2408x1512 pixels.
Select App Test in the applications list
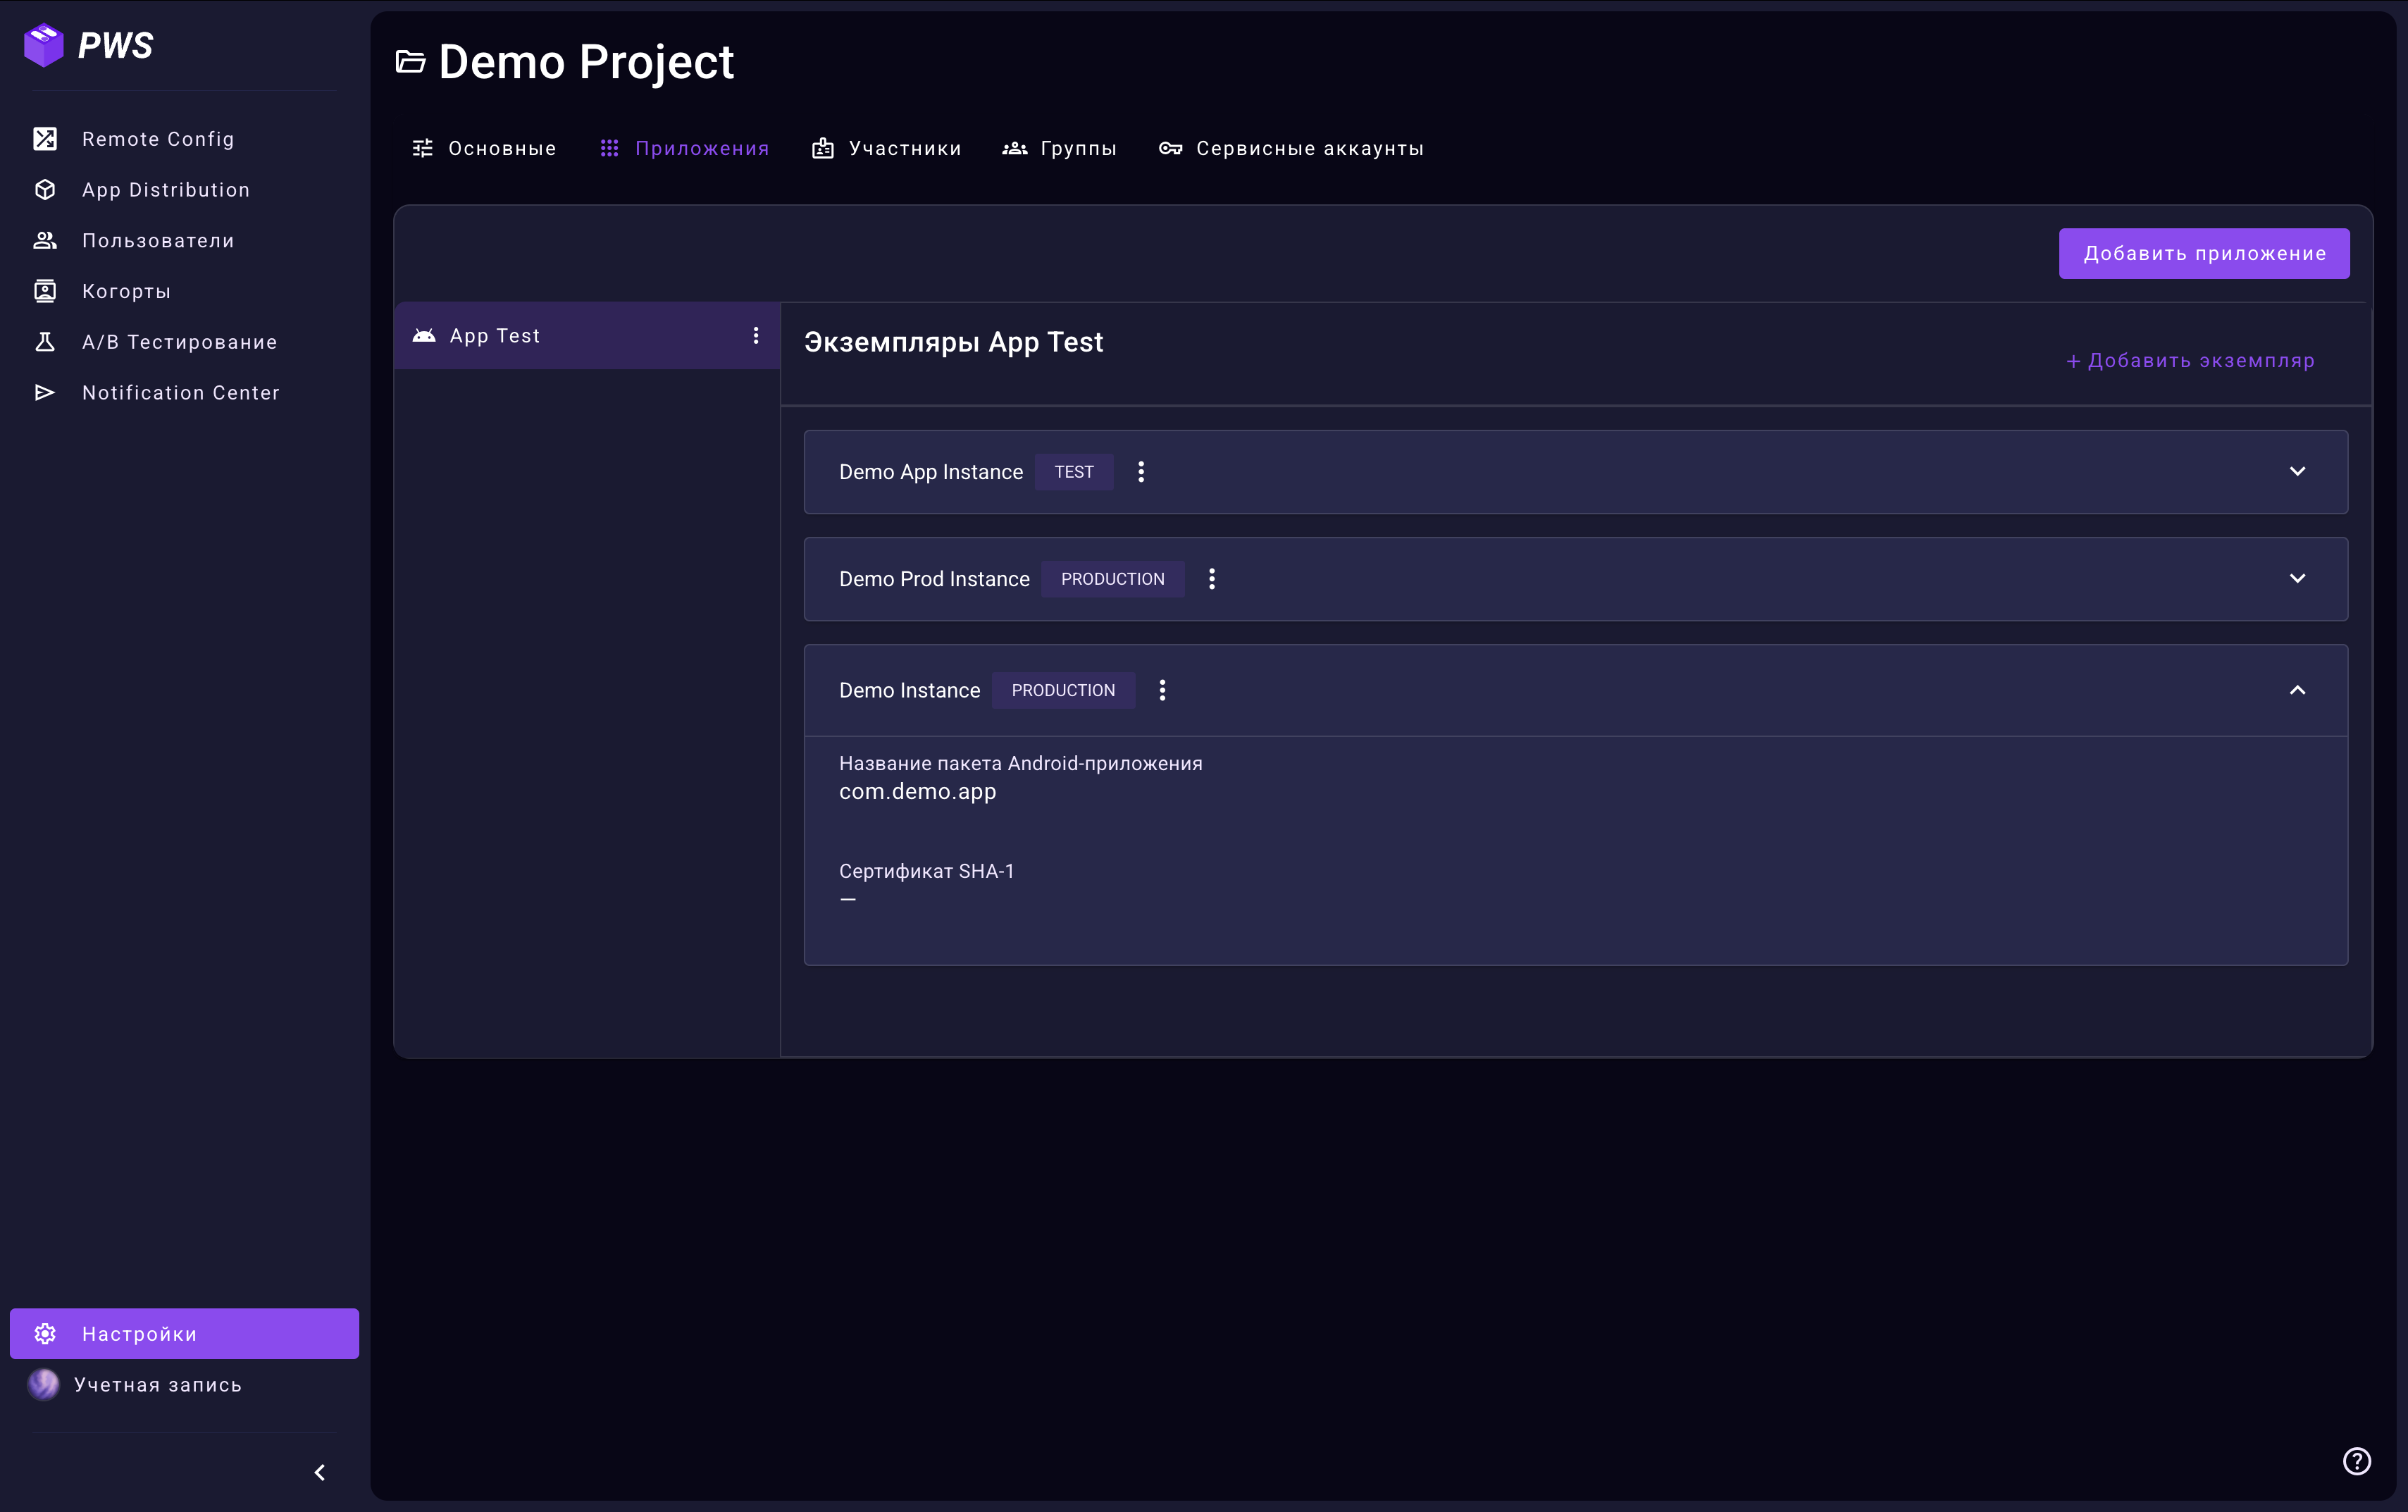495,336
